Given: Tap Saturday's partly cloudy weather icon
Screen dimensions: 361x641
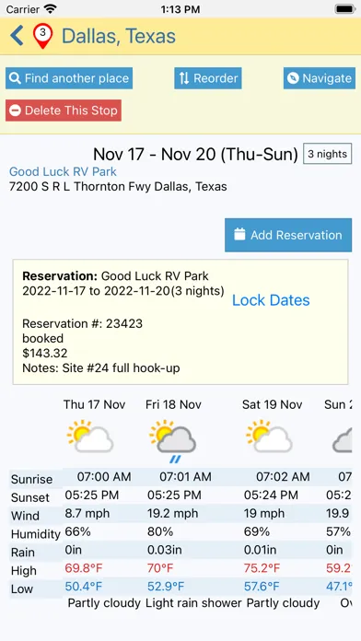Looking at the screenshot, I should [x=269, y=436].
